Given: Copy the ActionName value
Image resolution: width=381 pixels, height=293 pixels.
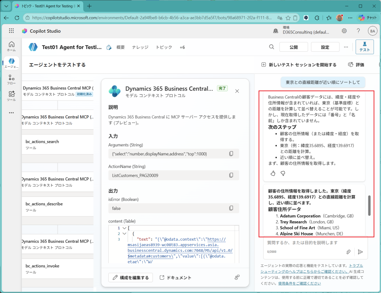Looking at the screenshot, I should (231, 175).
